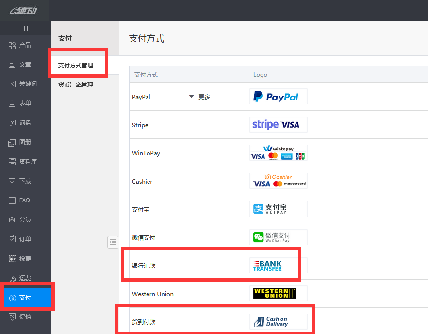The image size is (428, 334).
Task: Expand the PayPal dropdown arrow
Action: (x=190, y=97)
